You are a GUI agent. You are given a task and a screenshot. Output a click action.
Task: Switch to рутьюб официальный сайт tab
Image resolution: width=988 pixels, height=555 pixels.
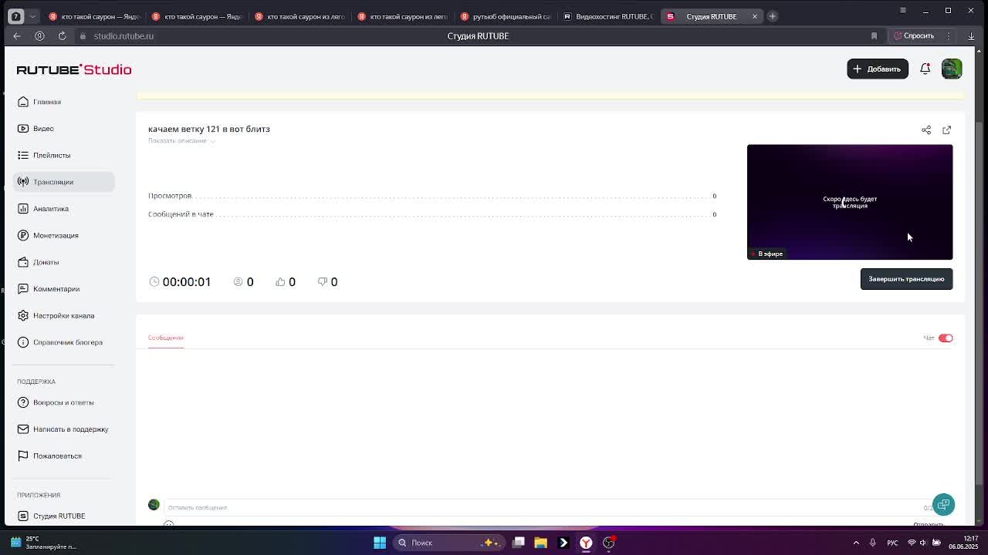506,16
